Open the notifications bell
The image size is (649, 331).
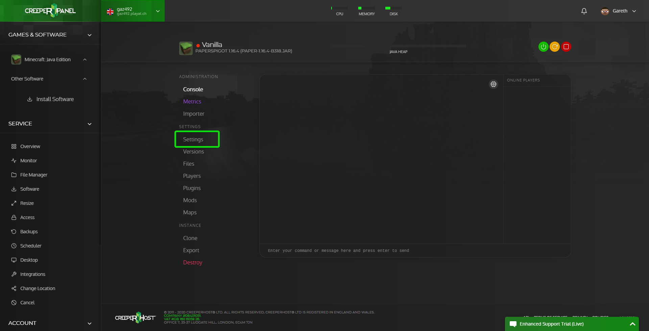584,11
